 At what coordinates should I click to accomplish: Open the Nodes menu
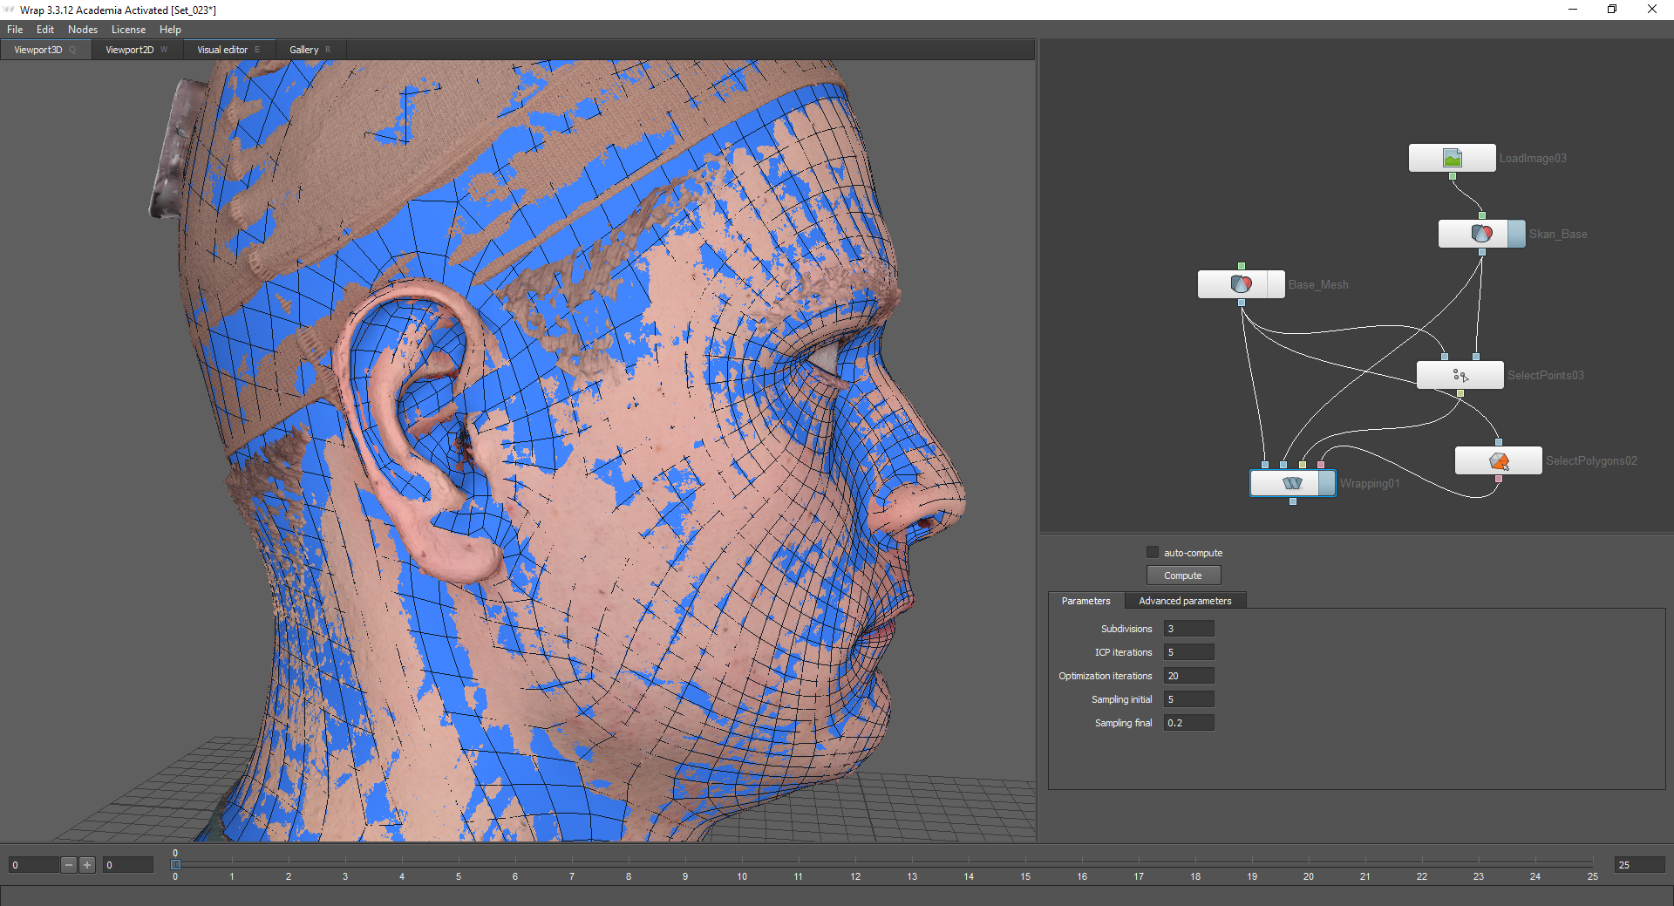click(x=83, y=30)
